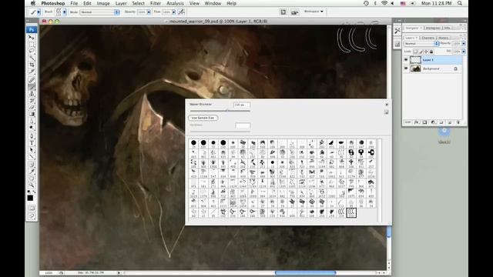Open the Photoshop application menu
Image resolution: width=493 pixels, height=277 pixels.
(x=53, y=3)
